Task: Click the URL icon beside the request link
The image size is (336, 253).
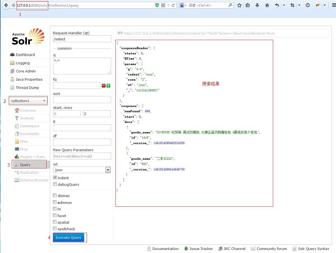Action: click(x=120, y=33)
